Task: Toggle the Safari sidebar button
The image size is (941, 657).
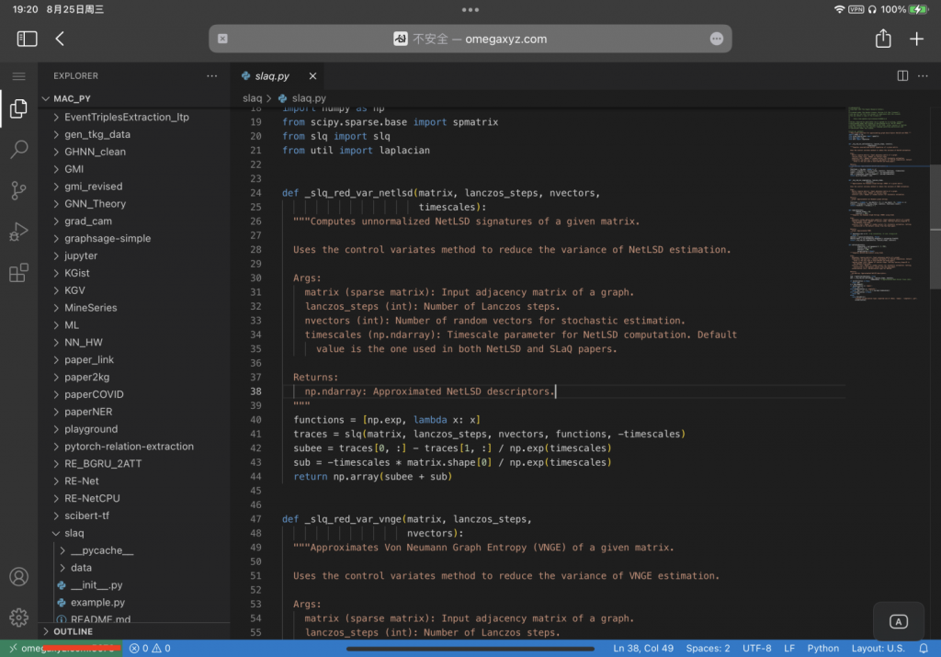Action: pyautogui.click(x=28, y=39)
